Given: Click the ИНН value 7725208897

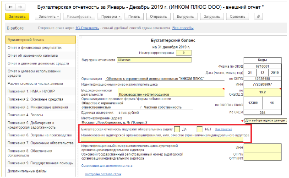Looking at the screenshot, I should [x=262, y=85].
